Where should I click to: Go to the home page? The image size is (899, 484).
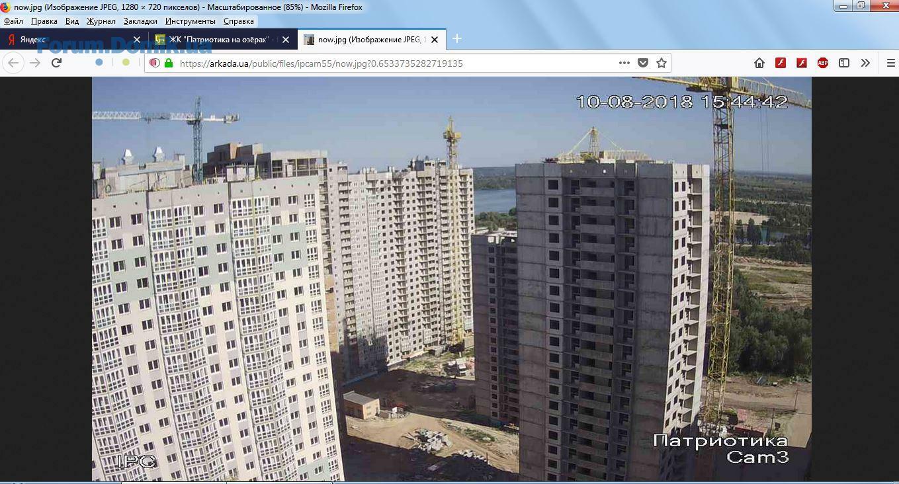(x=759, y=63)
